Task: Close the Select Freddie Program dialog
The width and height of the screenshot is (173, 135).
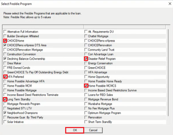Action: [170, 4]
